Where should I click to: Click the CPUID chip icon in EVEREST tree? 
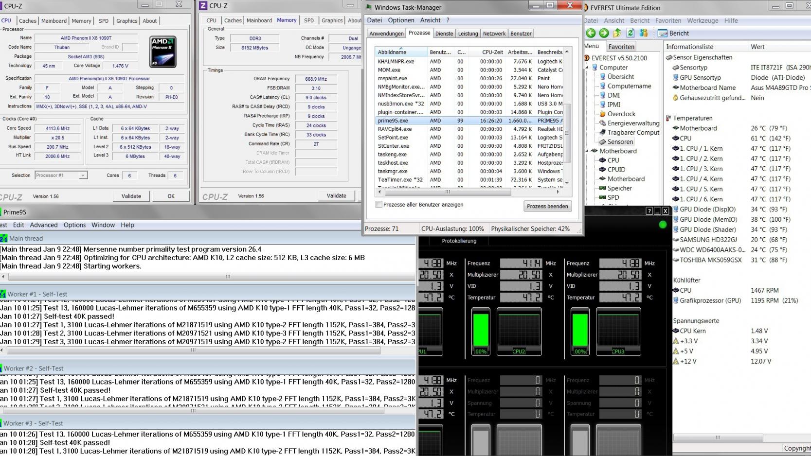[603, 170]
